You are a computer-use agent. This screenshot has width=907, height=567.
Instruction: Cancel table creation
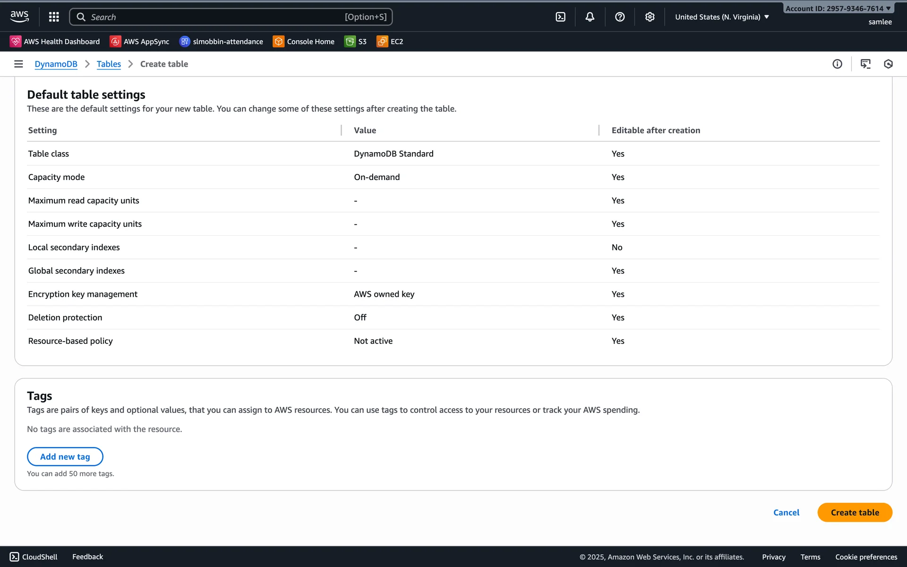click(x=786, y=512)
